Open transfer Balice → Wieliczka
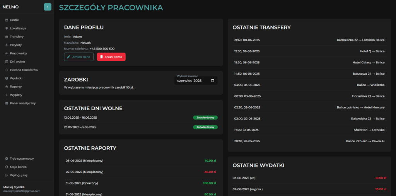 point(309,85)
